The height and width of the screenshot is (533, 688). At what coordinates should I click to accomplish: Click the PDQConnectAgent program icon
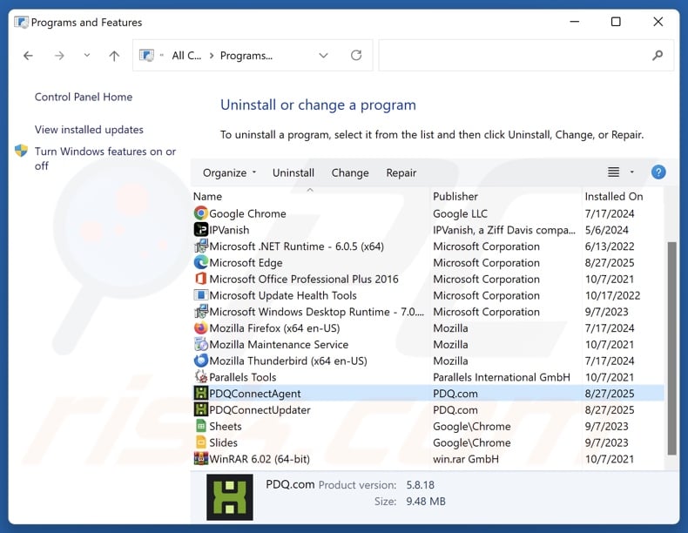pyautogui.click(x=200, y=393)
